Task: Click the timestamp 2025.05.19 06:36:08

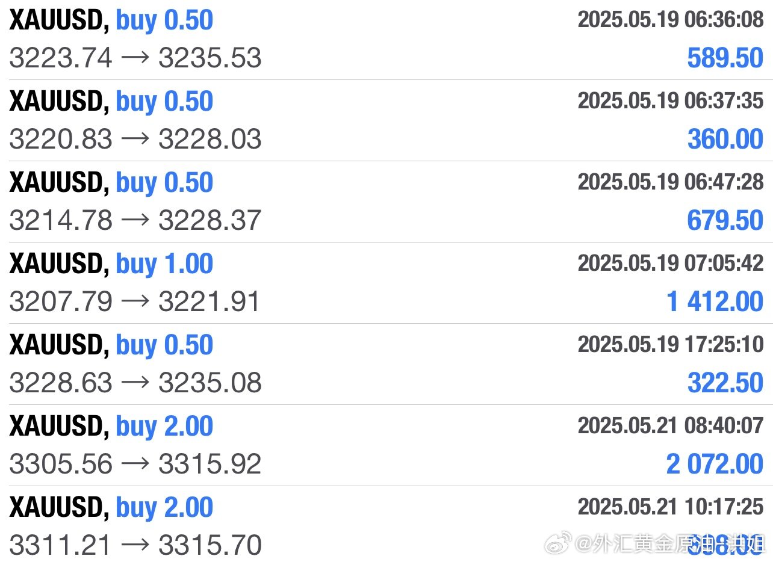Action: click(671, 20)
